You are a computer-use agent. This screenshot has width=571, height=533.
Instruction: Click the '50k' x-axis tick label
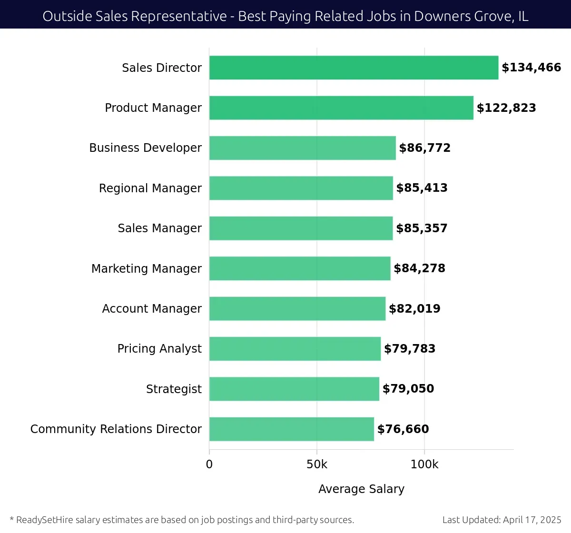[317, 464]
